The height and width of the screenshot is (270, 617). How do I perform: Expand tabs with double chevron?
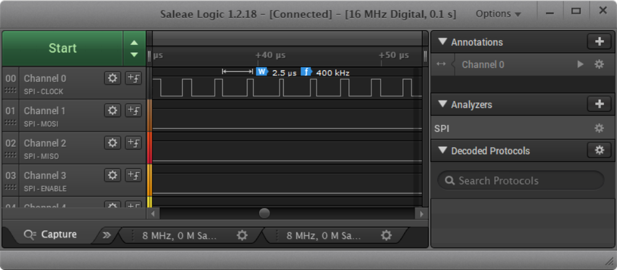(107, 235)
